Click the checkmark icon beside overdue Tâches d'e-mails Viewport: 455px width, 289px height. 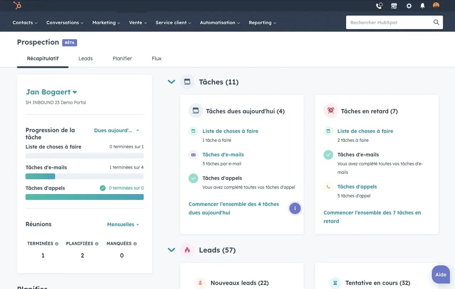click(328, 155)
